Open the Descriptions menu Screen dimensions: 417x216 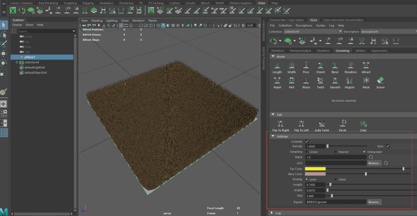[x=304, y=26]
